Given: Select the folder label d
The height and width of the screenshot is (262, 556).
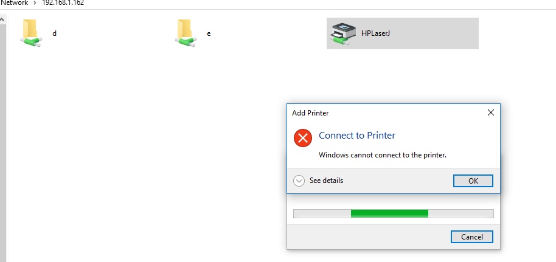Looking at the screenshot, I should (x=54, y=33).
